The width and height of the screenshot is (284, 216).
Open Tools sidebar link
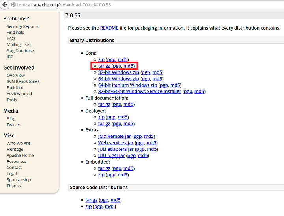[x=12, y=100]
